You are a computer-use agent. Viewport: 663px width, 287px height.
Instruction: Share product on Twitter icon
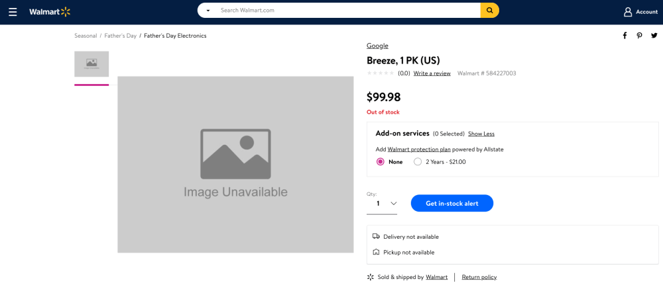tap(654, 36)
